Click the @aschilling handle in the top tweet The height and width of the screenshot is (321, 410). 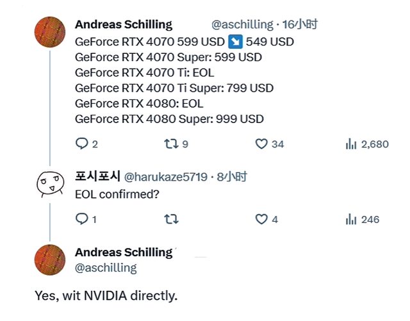point(242,24)
